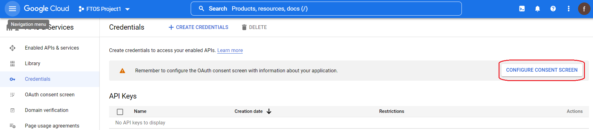The image size is (593, 130).
Task: Open Domain verification in sidebar
Action: [46, 110]
